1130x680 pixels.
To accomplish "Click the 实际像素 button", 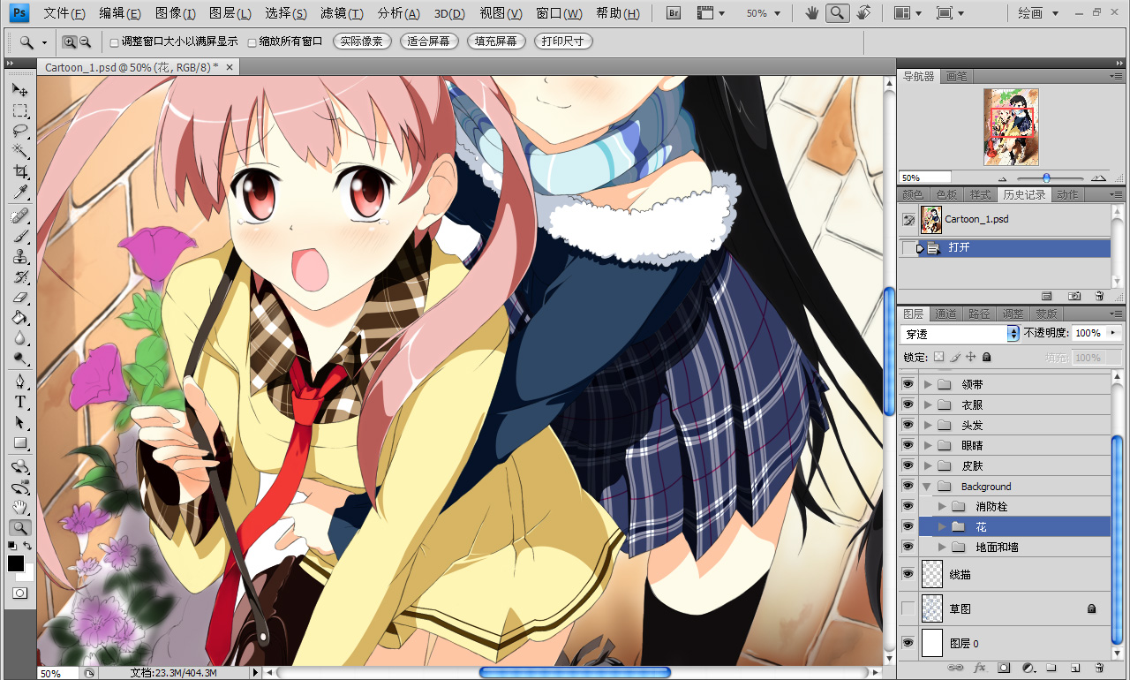I will (x=362, y=42).
